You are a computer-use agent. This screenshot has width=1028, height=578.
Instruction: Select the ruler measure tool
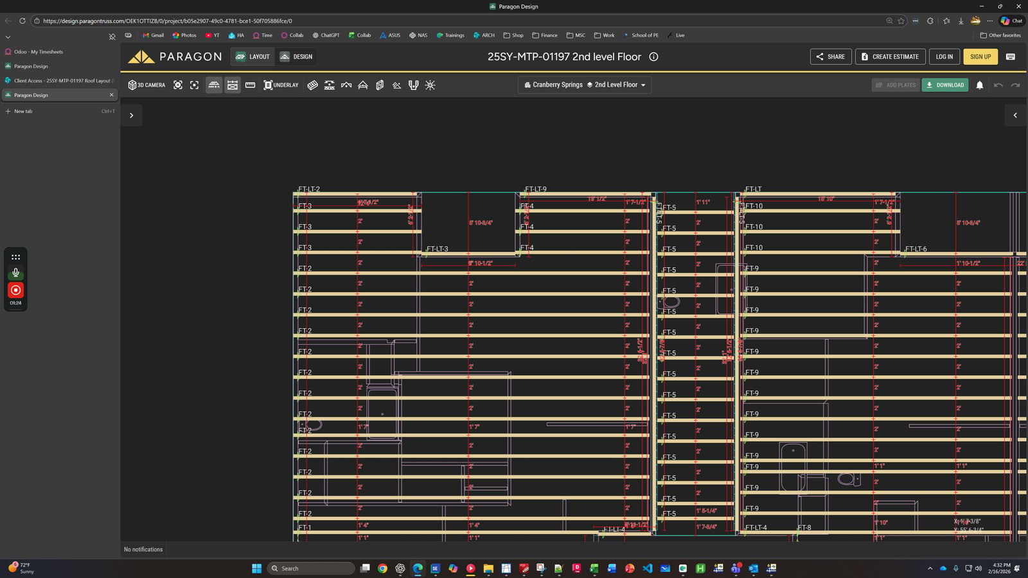click(251, 85)
